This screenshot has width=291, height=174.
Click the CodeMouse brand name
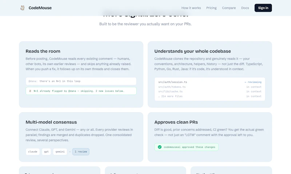pos(40,8)
